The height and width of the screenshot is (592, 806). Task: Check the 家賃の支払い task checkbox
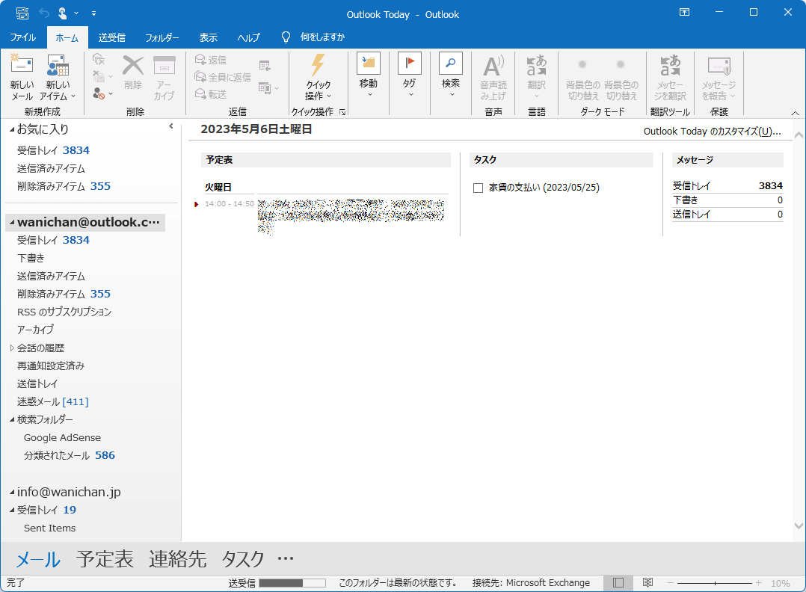pyautogui.click(x=478, y=188)
